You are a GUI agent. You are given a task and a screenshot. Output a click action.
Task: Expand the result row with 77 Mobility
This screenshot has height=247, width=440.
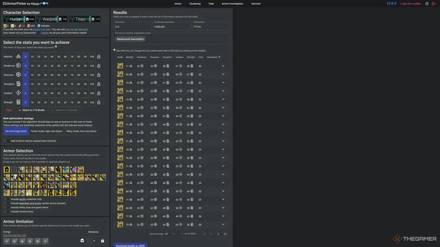223,216
